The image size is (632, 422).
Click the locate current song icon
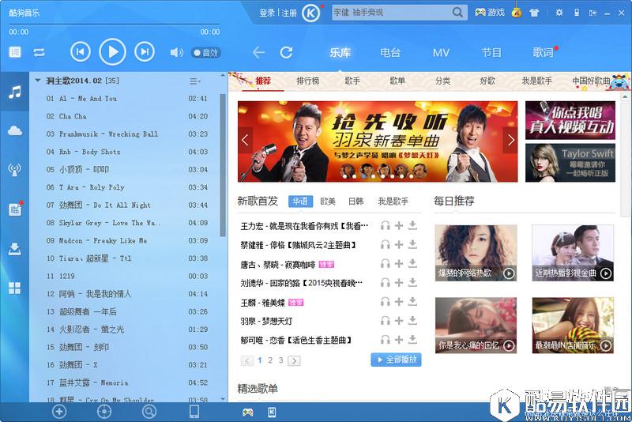pyautogui.click(x=104, y=412)
